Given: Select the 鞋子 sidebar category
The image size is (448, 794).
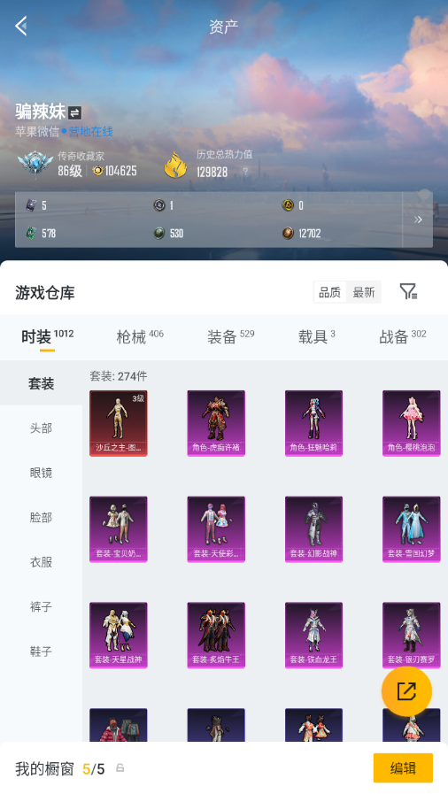Looking at the screenshot, I should pos(41,651).
